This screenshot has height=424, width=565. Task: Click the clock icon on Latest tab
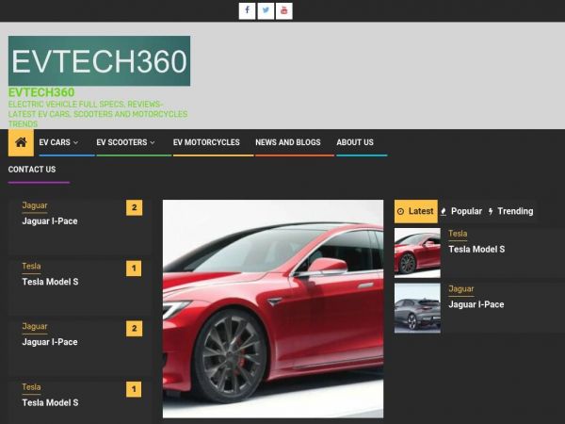[400, 212]
